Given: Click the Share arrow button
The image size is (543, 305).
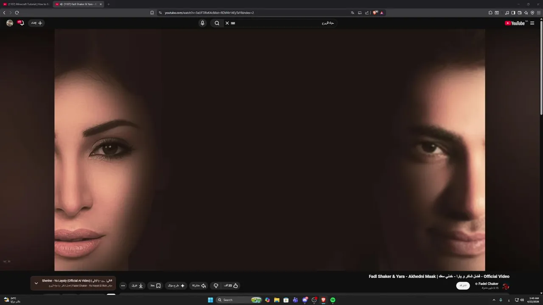Looking at the screenshot, I should [199, 286].
